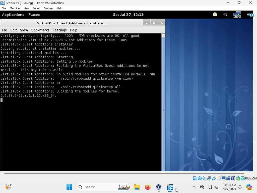Image resolution: width=257 pixels, height=193 pixels.
Task: Click the network adapters status icon
Action: (x=209, y=178)
